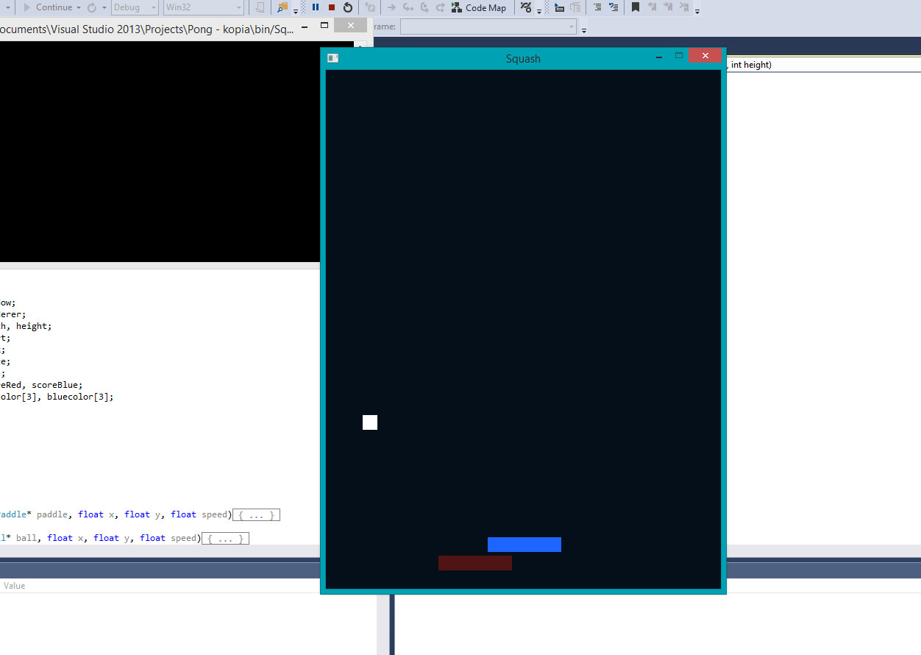Click the display quick info icon
Screen dimensions: 921x655
coord(575,7)
